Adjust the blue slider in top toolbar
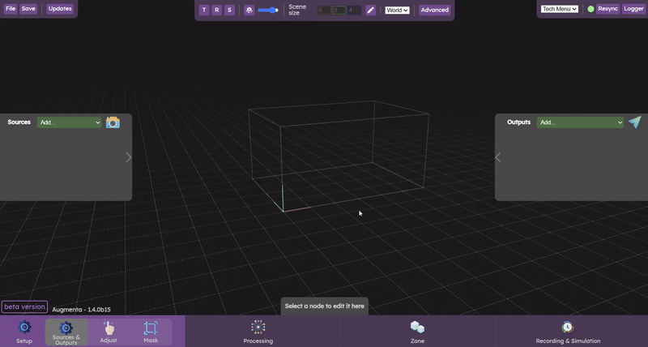 pyautogui.click(x=268, y=10)
